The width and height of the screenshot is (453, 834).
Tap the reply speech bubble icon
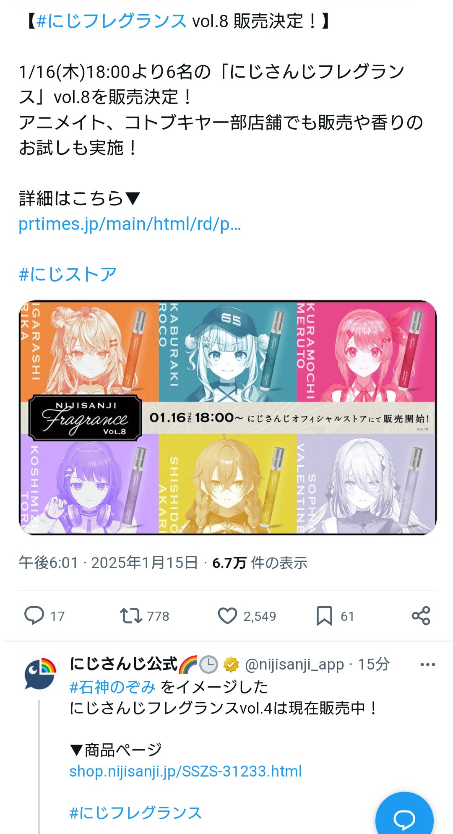[x=34, y=616]
